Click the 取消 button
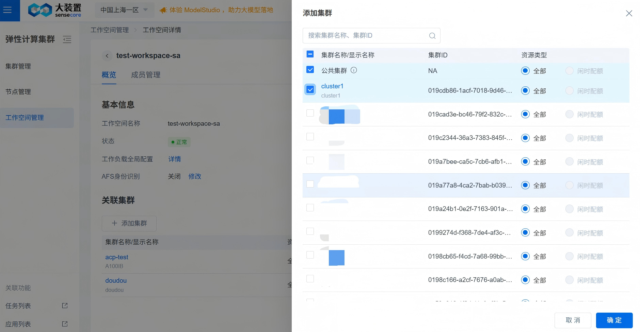 tap(573, 320)
